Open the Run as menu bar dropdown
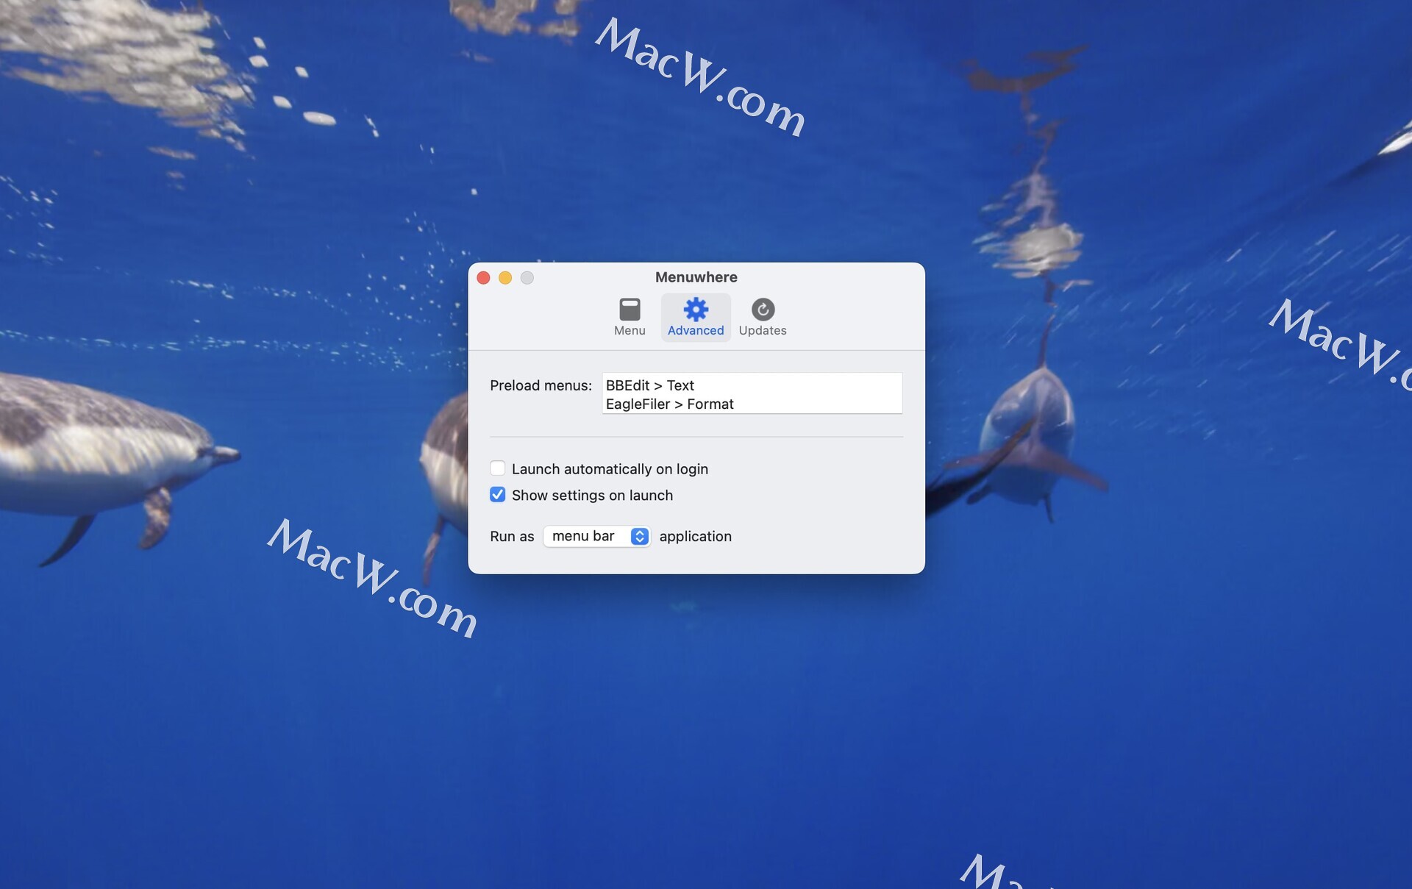This screenshot has width=1412, height=889. tap(596, 536)
